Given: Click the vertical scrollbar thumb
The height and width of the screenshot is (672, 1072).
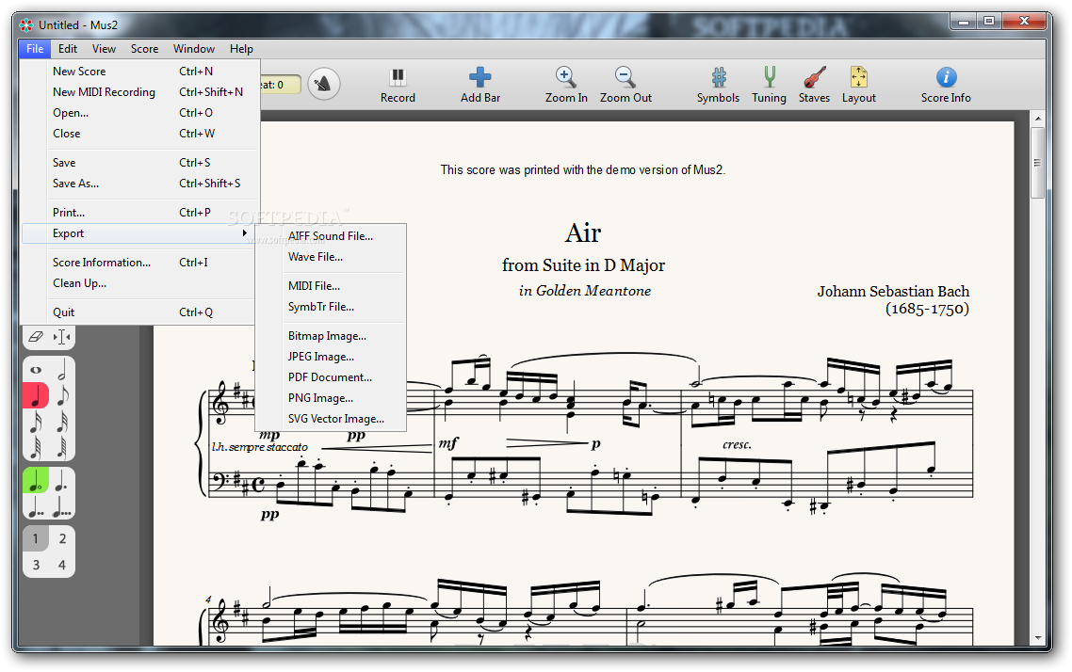Looking at the screenshot, I should pyautogui.click(x=1037, y=163).
